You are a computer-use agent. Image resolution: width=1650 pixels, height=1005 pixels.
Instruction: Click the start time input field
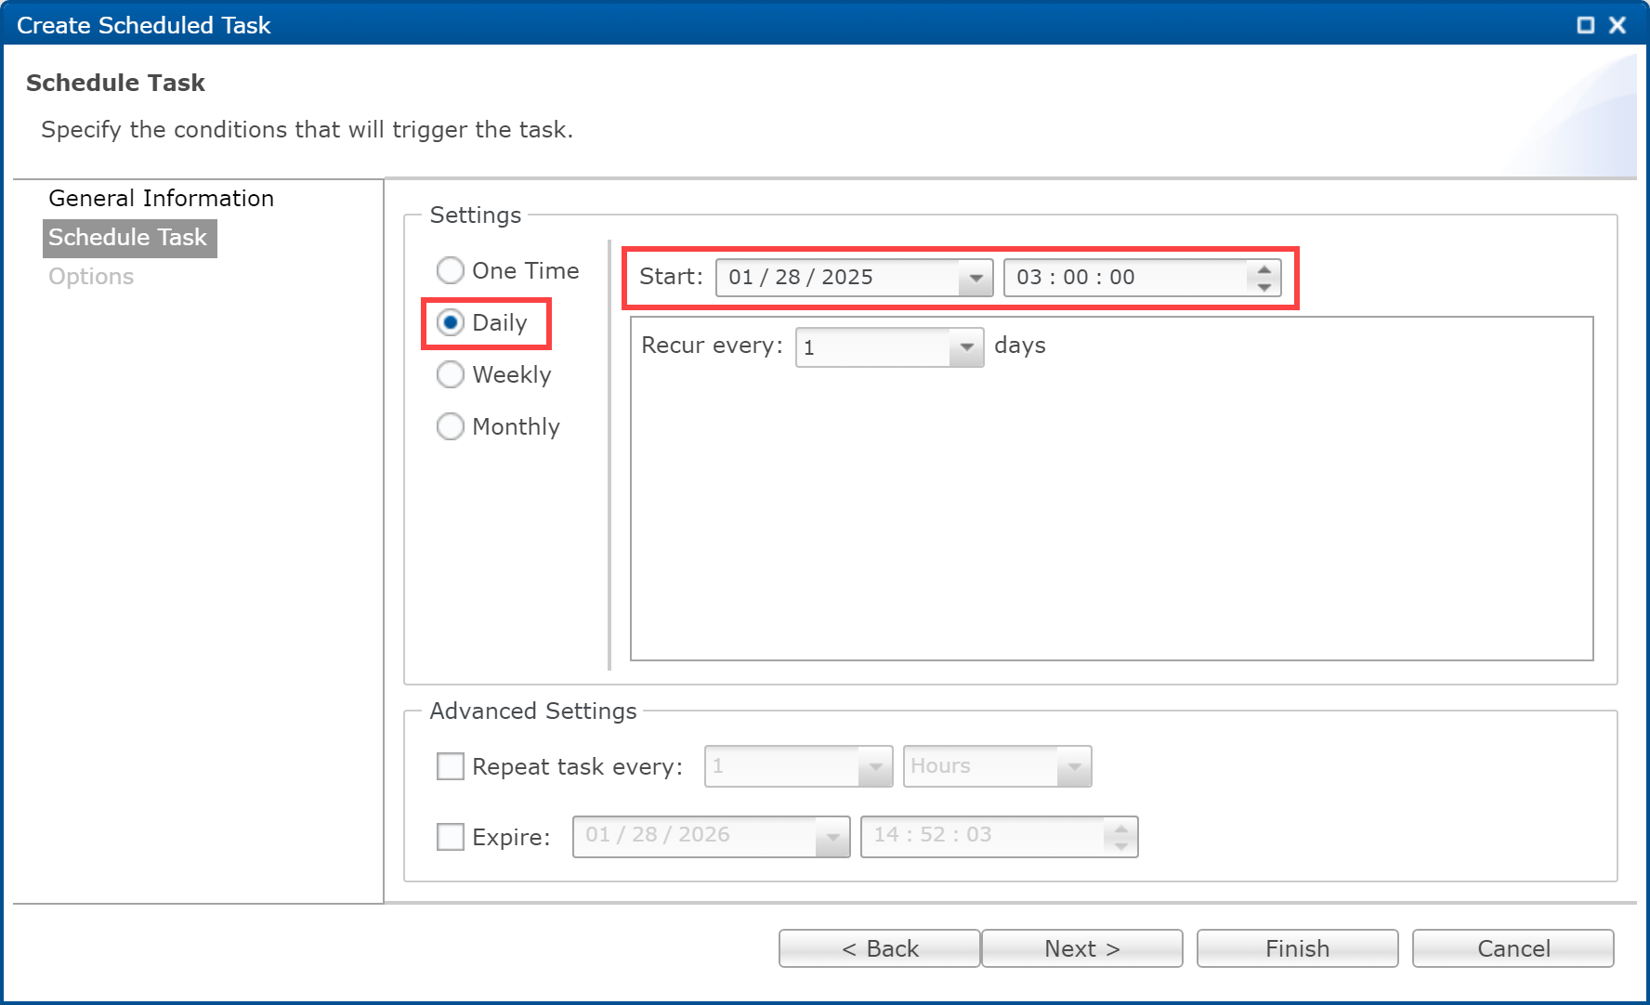click(1124, 278)
